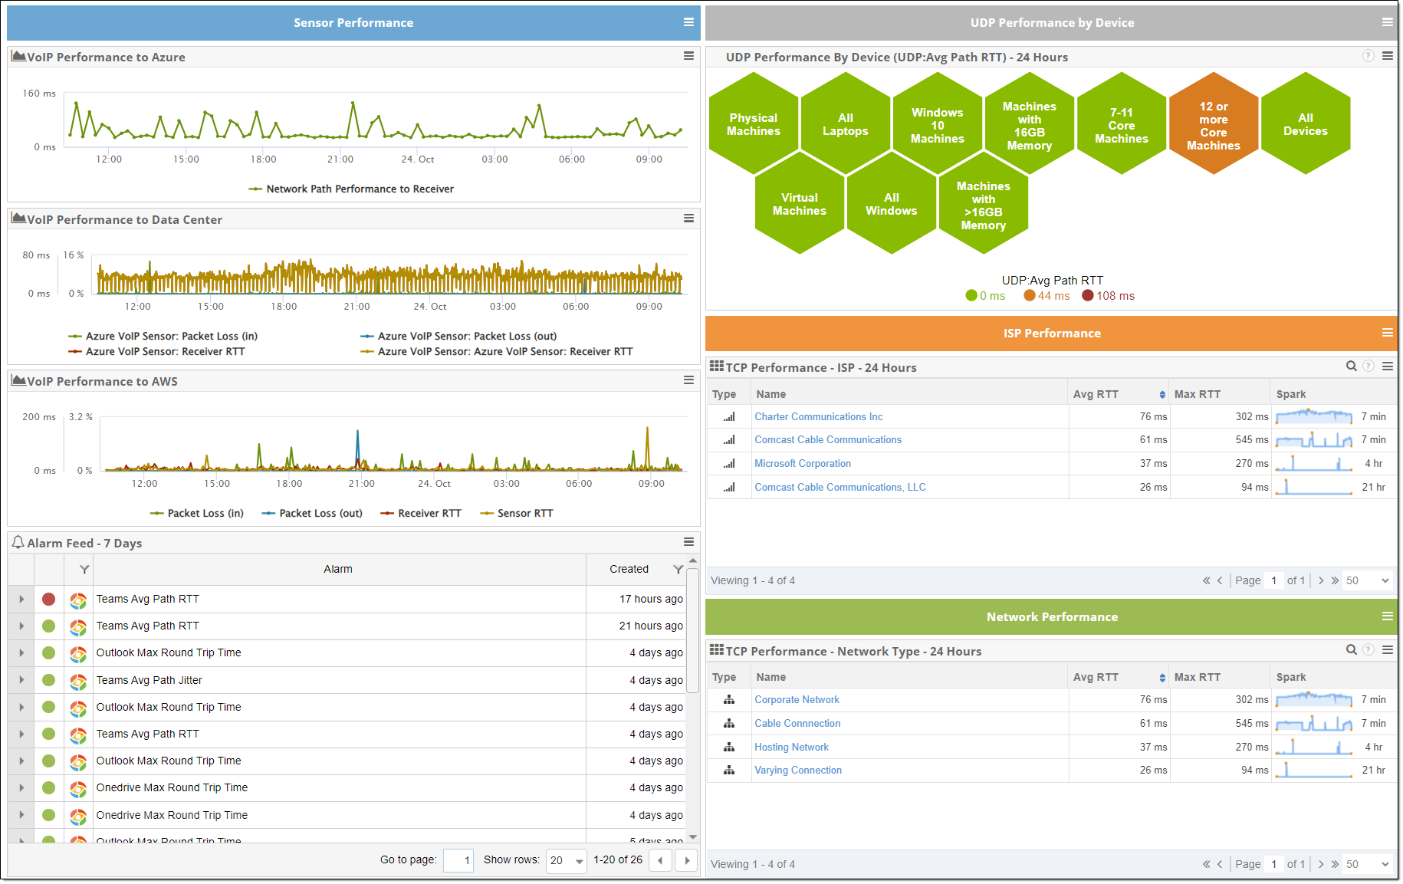The image size is (1403, 884).
Task: Click the sort icon on ISP Avg RTT column
Action: (x=1162, y=394)
